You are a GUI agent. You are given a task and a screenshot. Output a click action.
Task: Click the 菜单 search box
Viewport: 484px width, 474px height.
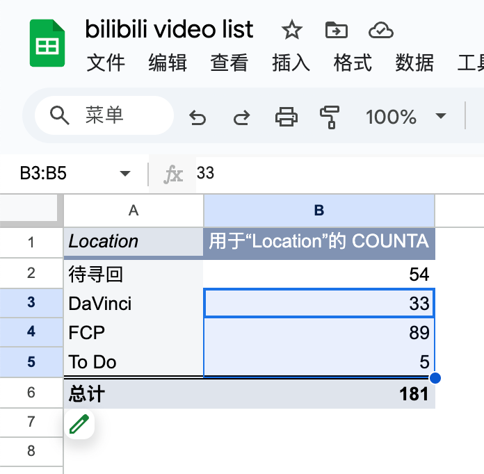(104, 115)
